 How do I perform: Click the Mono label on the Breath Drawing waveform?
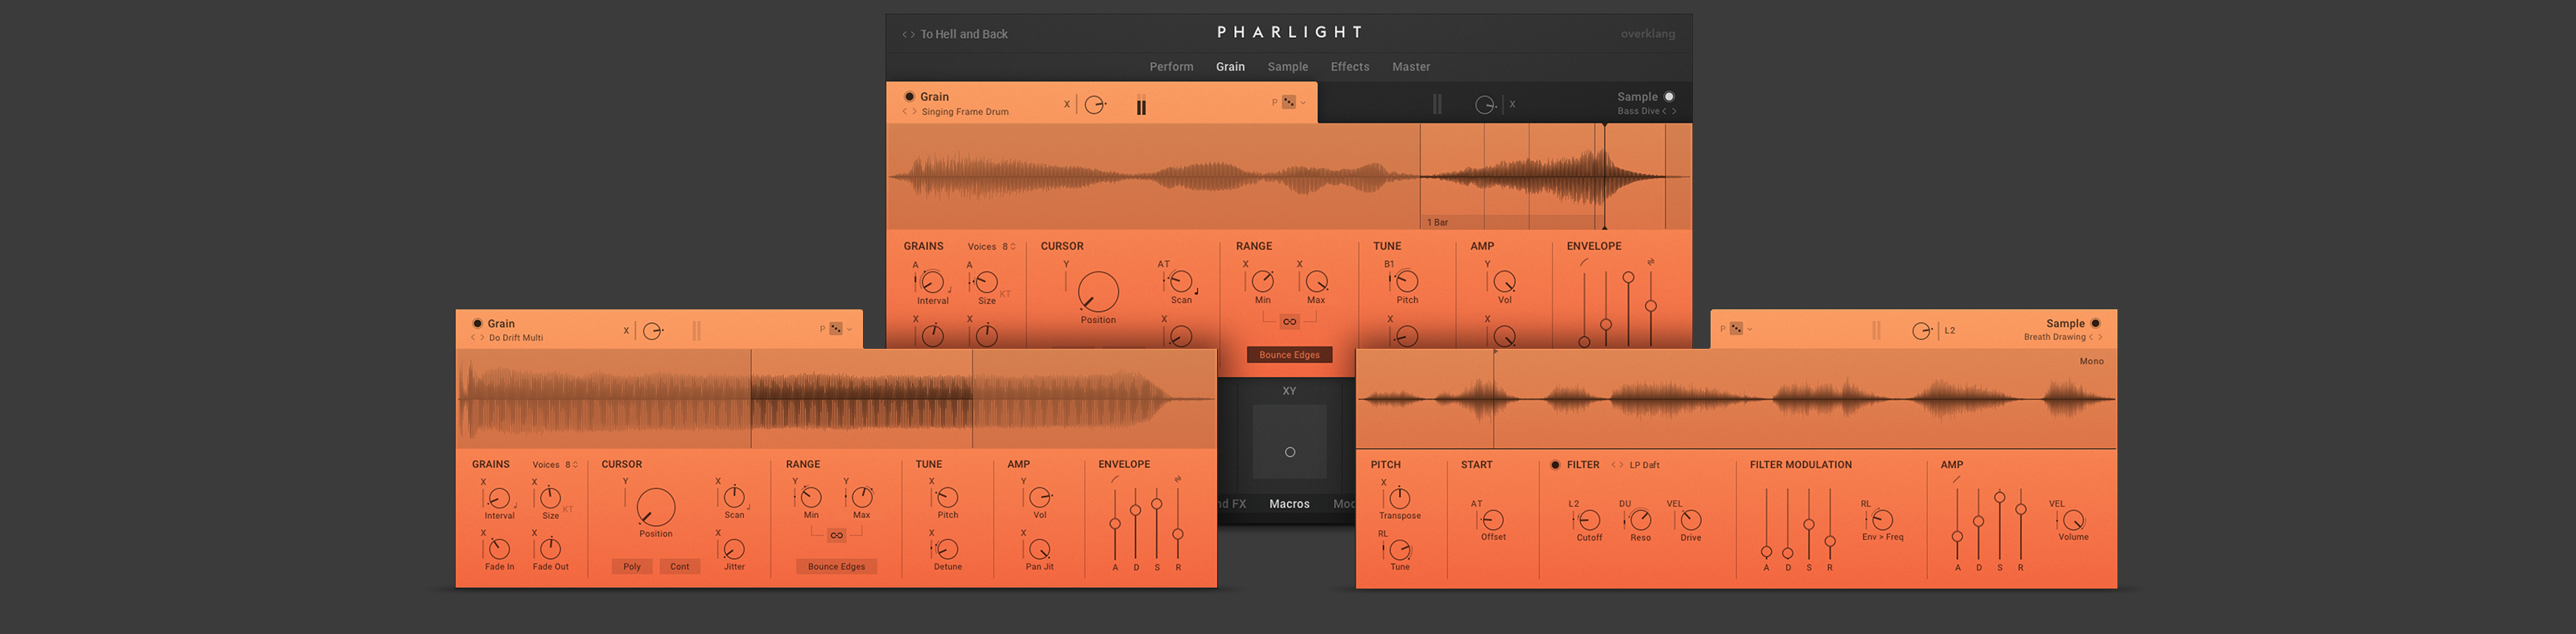pos(2092,362)
